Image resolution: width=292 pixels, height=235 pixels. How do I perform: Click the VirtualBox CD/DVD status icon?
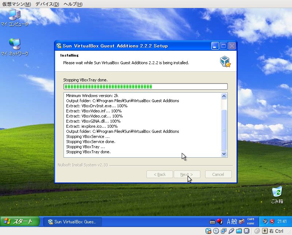click(216, 231)
